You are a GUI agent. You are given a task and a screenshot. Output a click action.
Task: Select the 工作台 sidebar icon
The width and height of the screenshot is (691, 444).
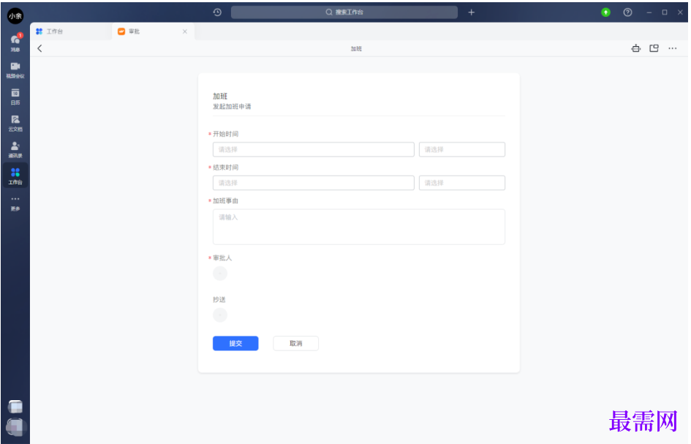point(15,176)
